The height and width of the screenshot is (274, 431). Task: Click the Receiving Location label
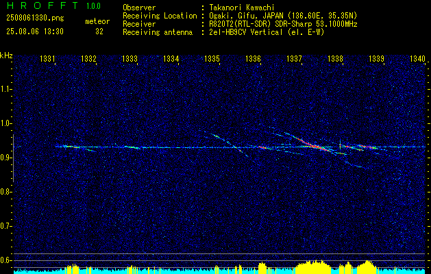[x=160, y=16]
